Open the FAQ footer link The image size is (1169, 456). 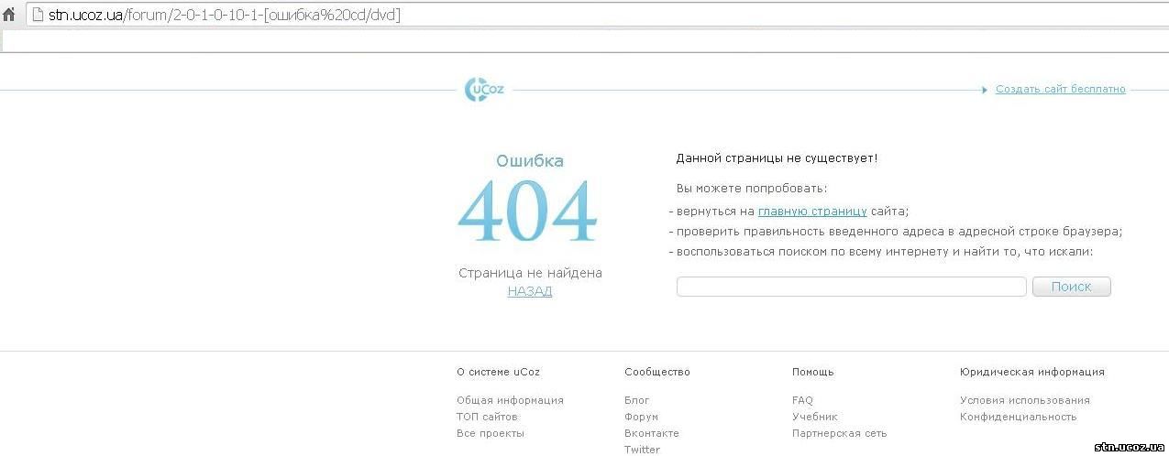click(x=802, y=400)
